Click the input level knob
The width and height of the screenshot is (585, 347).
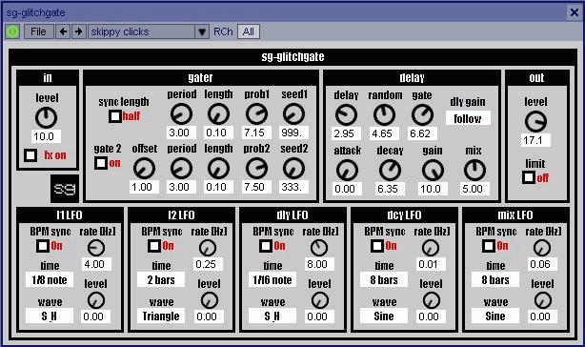pyautogui.click(x=46, y=117)
